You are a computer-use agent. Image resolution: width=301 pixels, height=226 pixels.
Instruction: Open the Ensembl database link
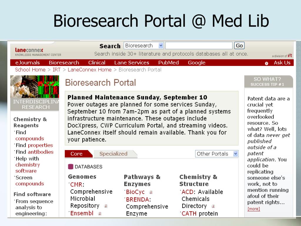click(82, 213)
